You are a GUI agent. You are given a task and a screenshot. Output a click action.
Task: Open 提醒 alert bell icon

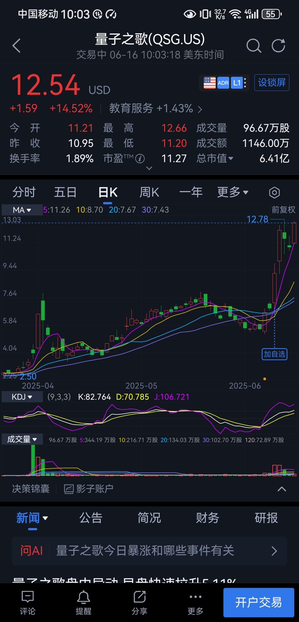point(84,602)
